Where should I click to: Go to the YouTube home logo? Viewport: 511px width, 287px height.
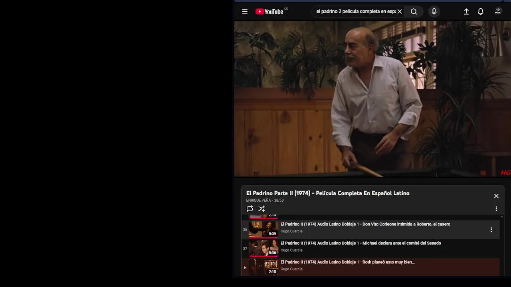[269, 12]
